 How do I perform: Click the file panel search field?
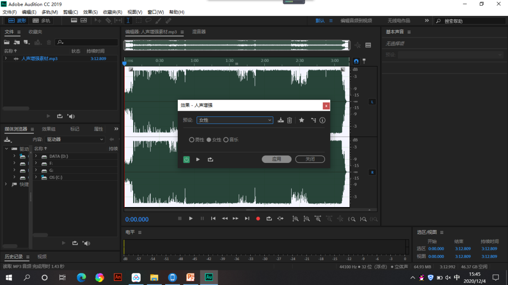coord(87,42)
